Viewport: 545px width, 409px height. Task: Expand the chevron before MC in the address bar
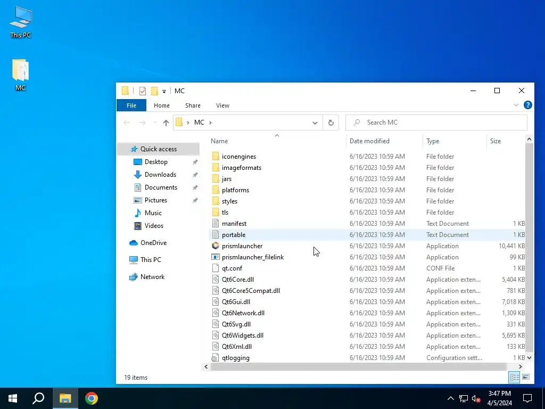188,123
